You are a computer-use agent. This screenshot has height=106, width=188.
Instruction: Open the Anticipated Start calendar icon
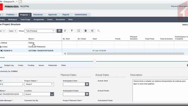coord(87,84)
